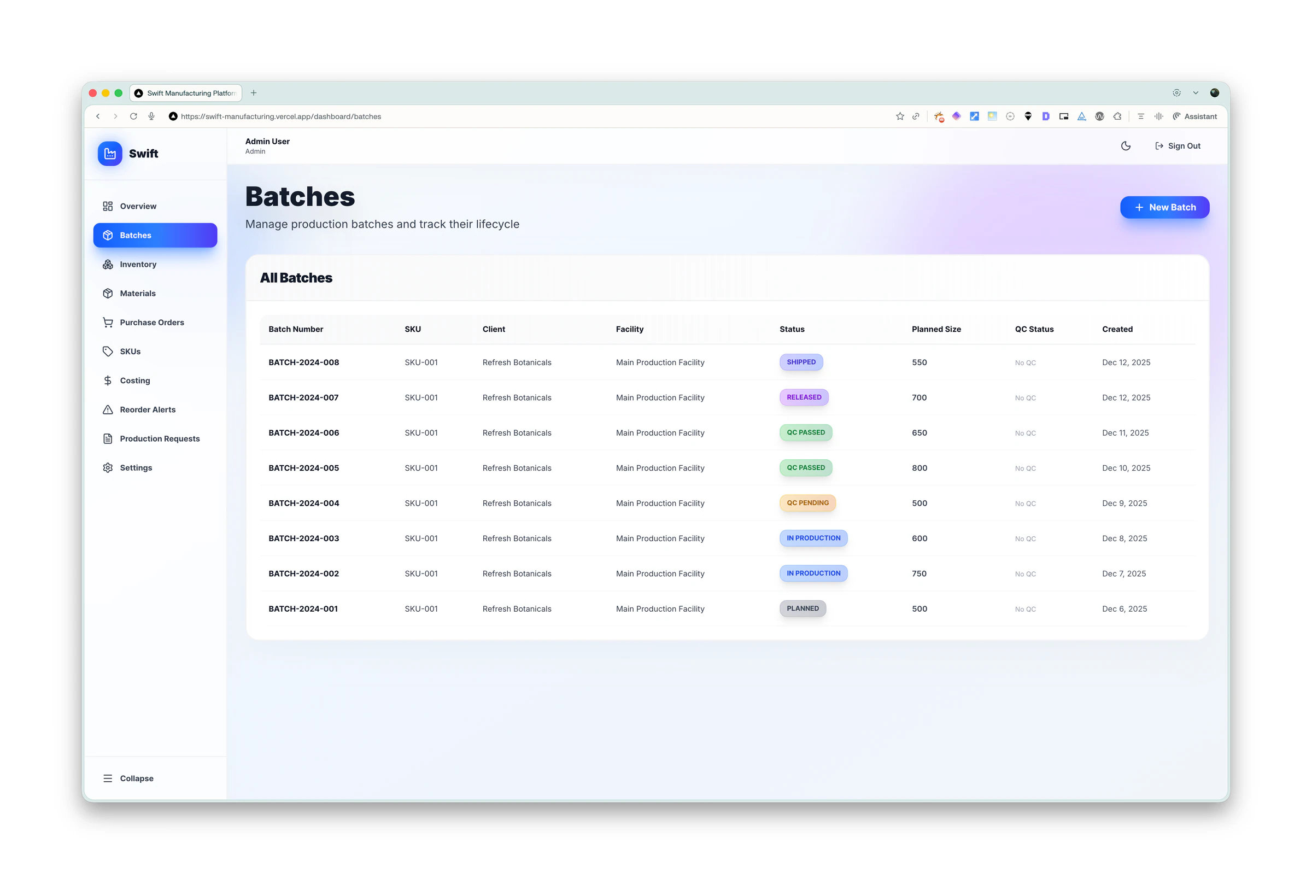The image size is (1312, 884).
Task: Click the microphone icon in toolbar
Action: (151, 116)
